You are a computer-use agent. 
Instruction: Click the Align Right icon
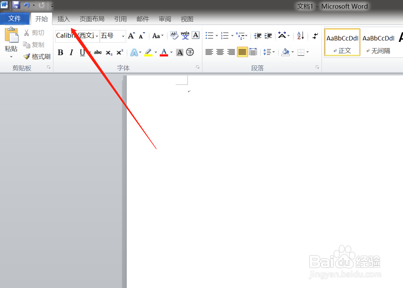tap(231, 52)
